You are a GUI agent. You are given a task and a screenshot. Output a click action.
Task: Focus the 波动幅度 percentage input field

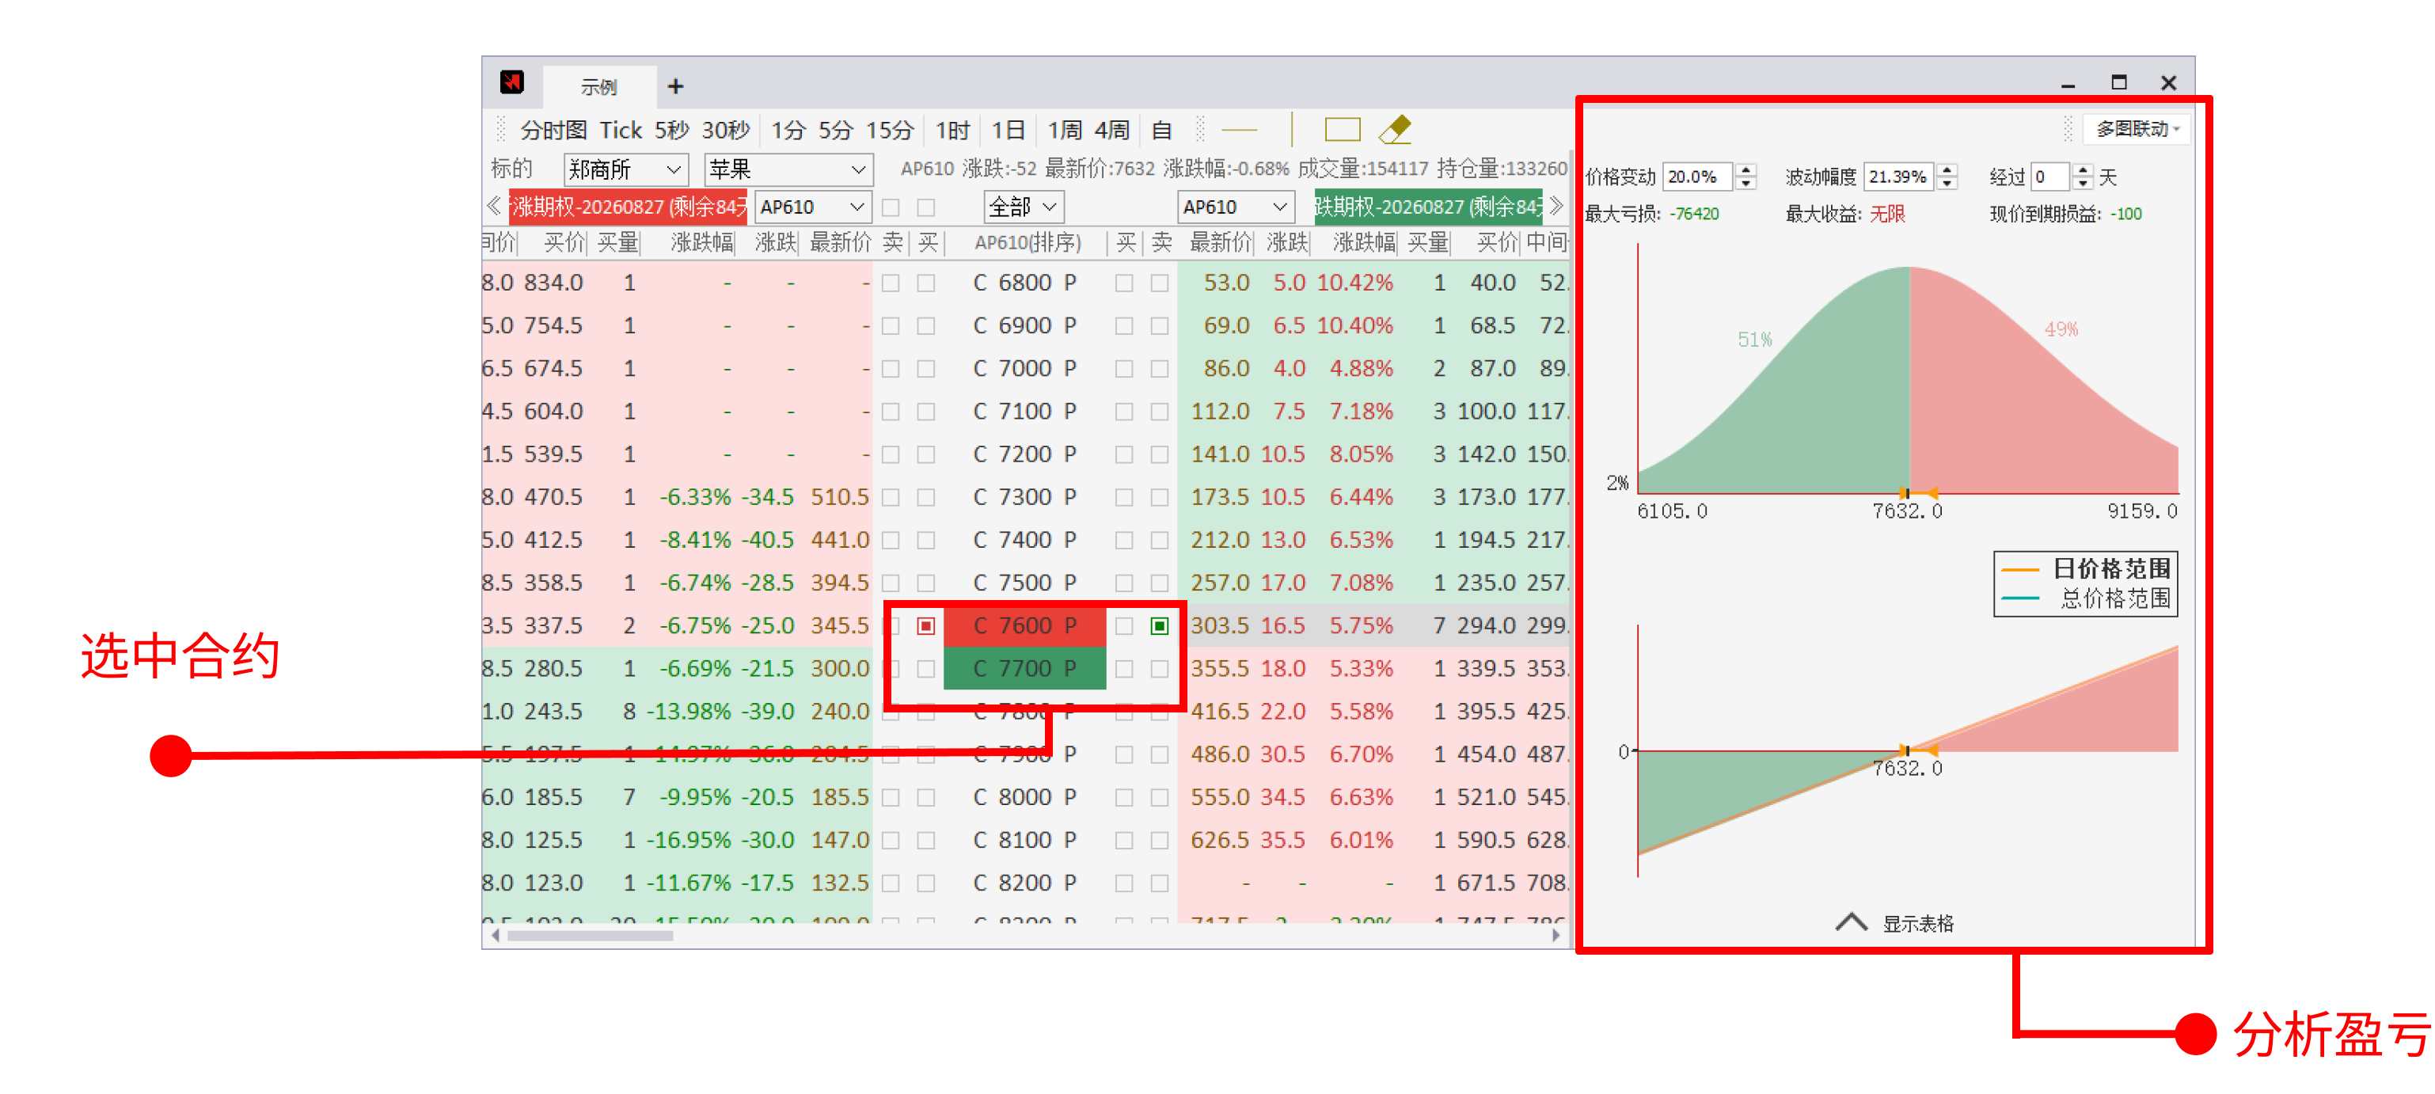pos(1898,177)
